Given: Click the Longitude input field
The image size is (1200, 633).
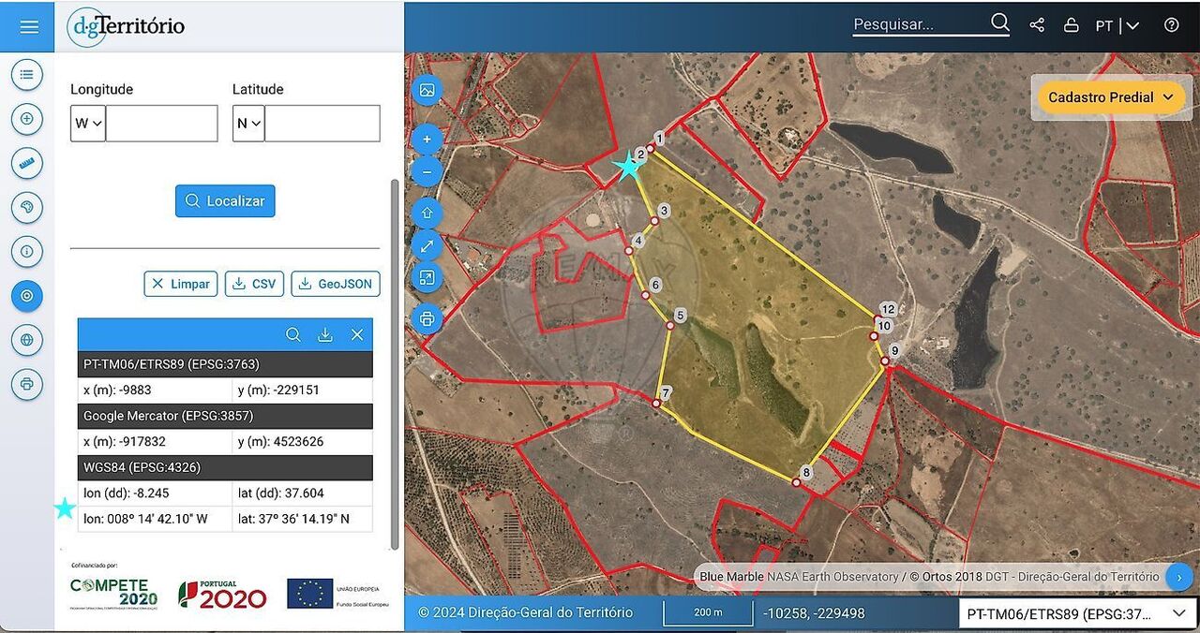Looking at the screenshot, I should pos(161,123).
